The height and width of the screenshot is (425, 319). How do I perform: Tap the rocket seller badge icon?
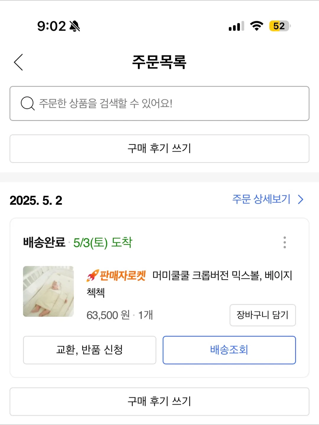pyautogui.click(x=93, y=276)
